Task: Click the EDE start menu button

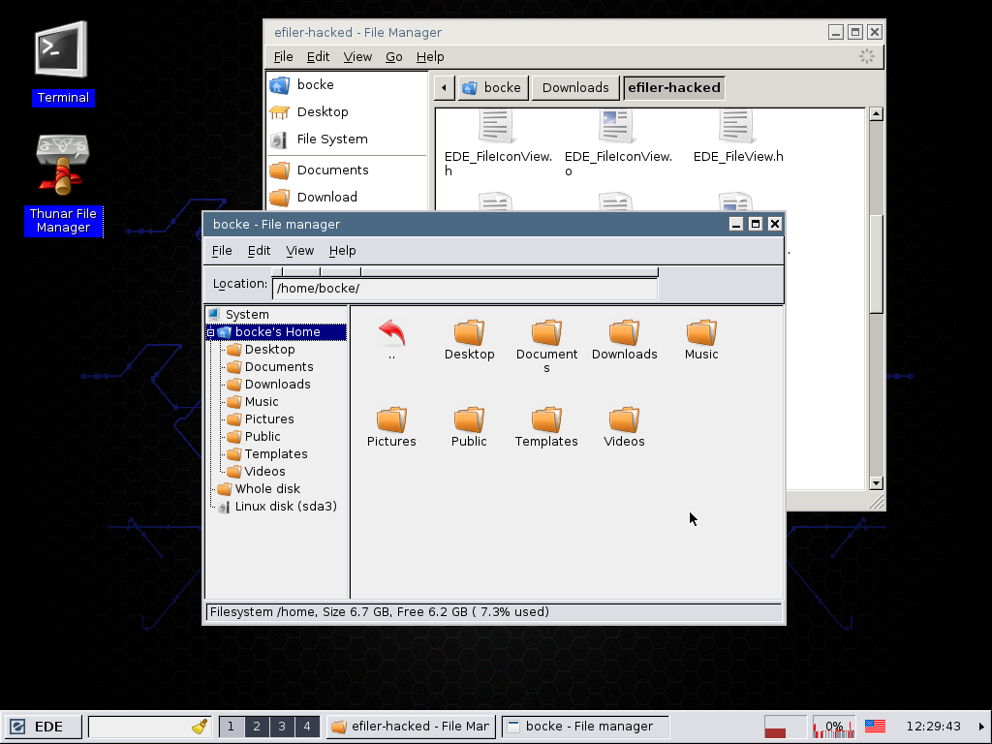Action: 38,727
